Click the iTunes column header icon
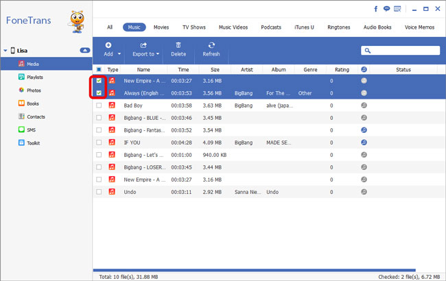446x281 pixels. (364, 69)
